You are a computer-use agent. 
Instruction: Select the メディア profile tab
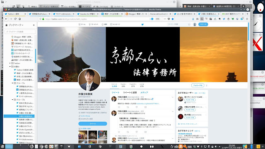(144, 93)
